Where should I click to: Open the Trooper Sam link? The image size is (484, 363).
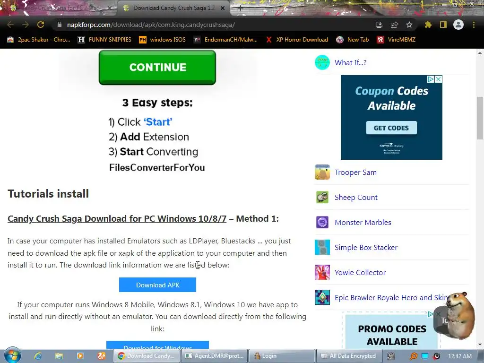point(355,172)
